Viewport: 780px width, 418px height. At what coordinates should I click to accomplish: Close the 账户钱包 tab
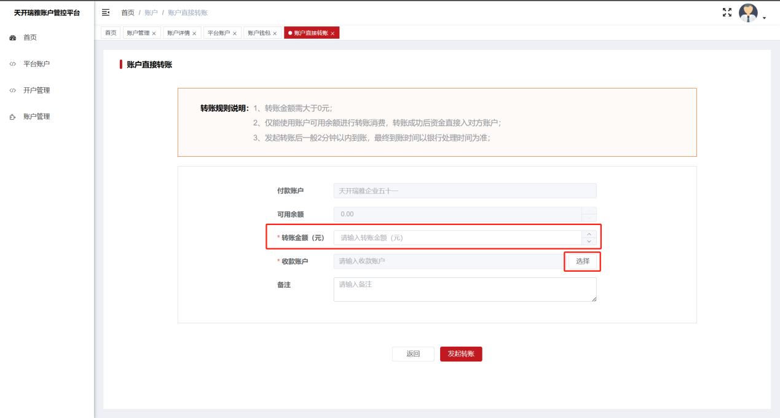275,34
